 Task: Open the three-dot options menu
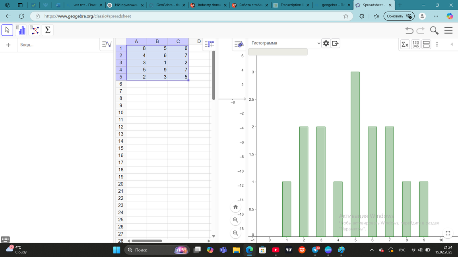tap(437, 44)
